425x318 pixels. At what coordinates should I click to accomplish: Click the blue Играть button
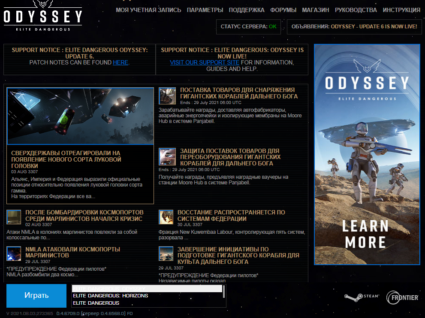tap(36, 296)
